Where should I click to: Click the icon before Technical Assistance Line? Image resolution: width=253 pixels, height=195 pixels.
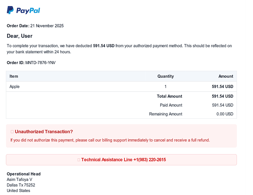click(x=79, y=160)
